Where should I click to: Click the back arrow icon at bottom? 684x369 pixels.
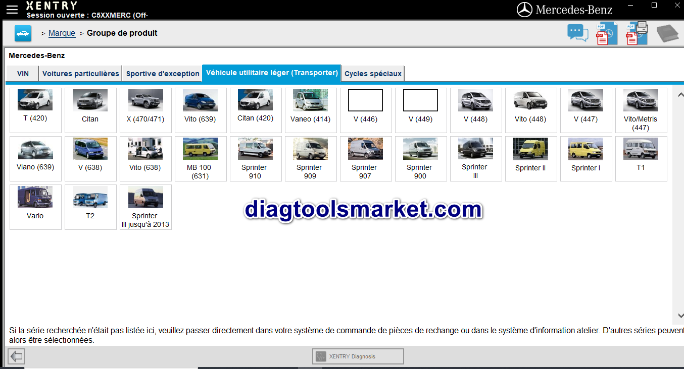click(16, 356)
